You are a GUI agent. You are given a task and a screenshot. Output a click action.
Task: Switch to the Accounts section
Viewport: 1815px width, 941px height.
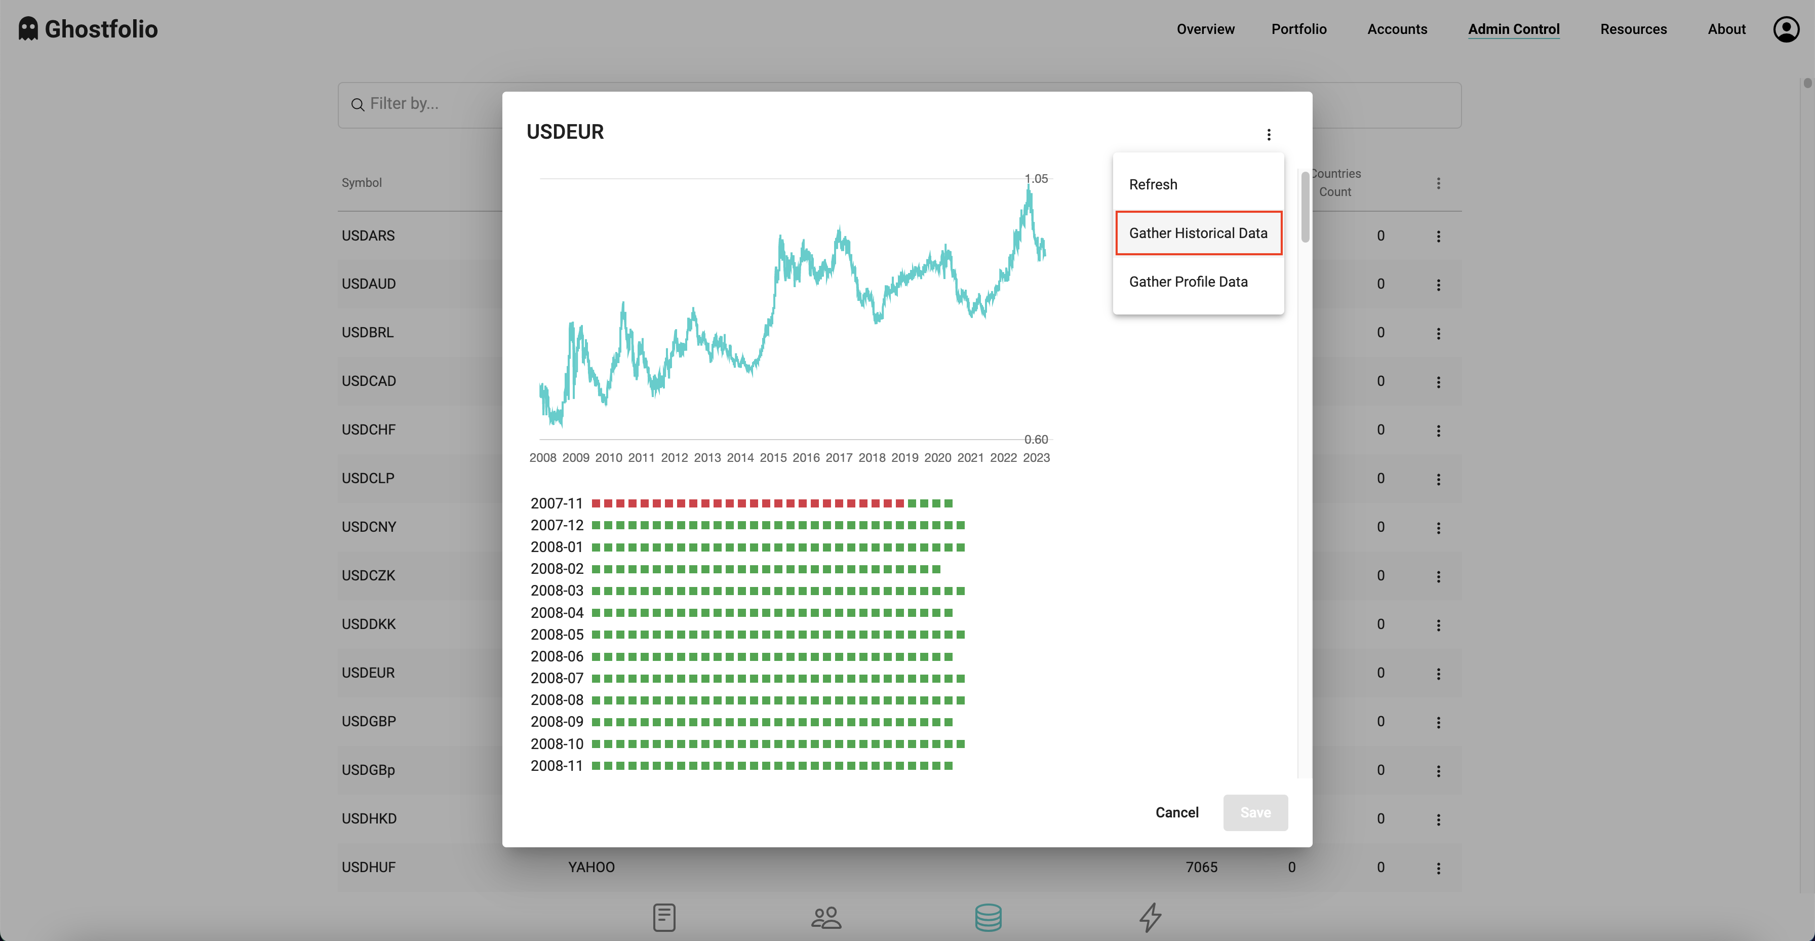point(1397,29)
